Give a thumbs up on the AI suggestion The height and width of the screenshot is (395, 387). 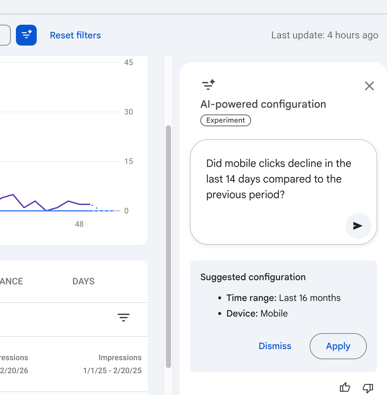345,388
